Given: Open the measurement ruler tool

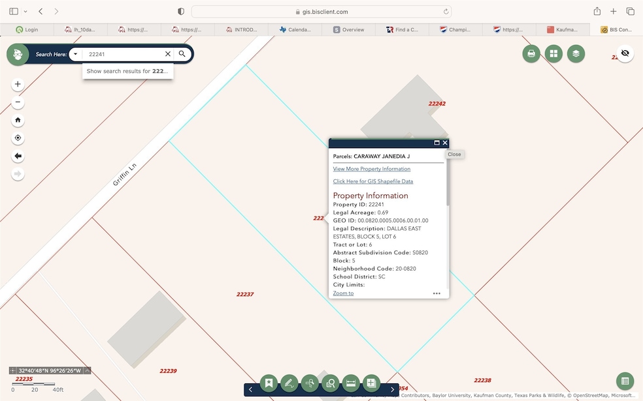Looking at the screenshot, I should (x=351, y=383).
